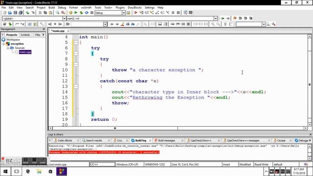Close the *main.cpp editor tab
This screenshot has height=176, width=313.
(68, 31)
